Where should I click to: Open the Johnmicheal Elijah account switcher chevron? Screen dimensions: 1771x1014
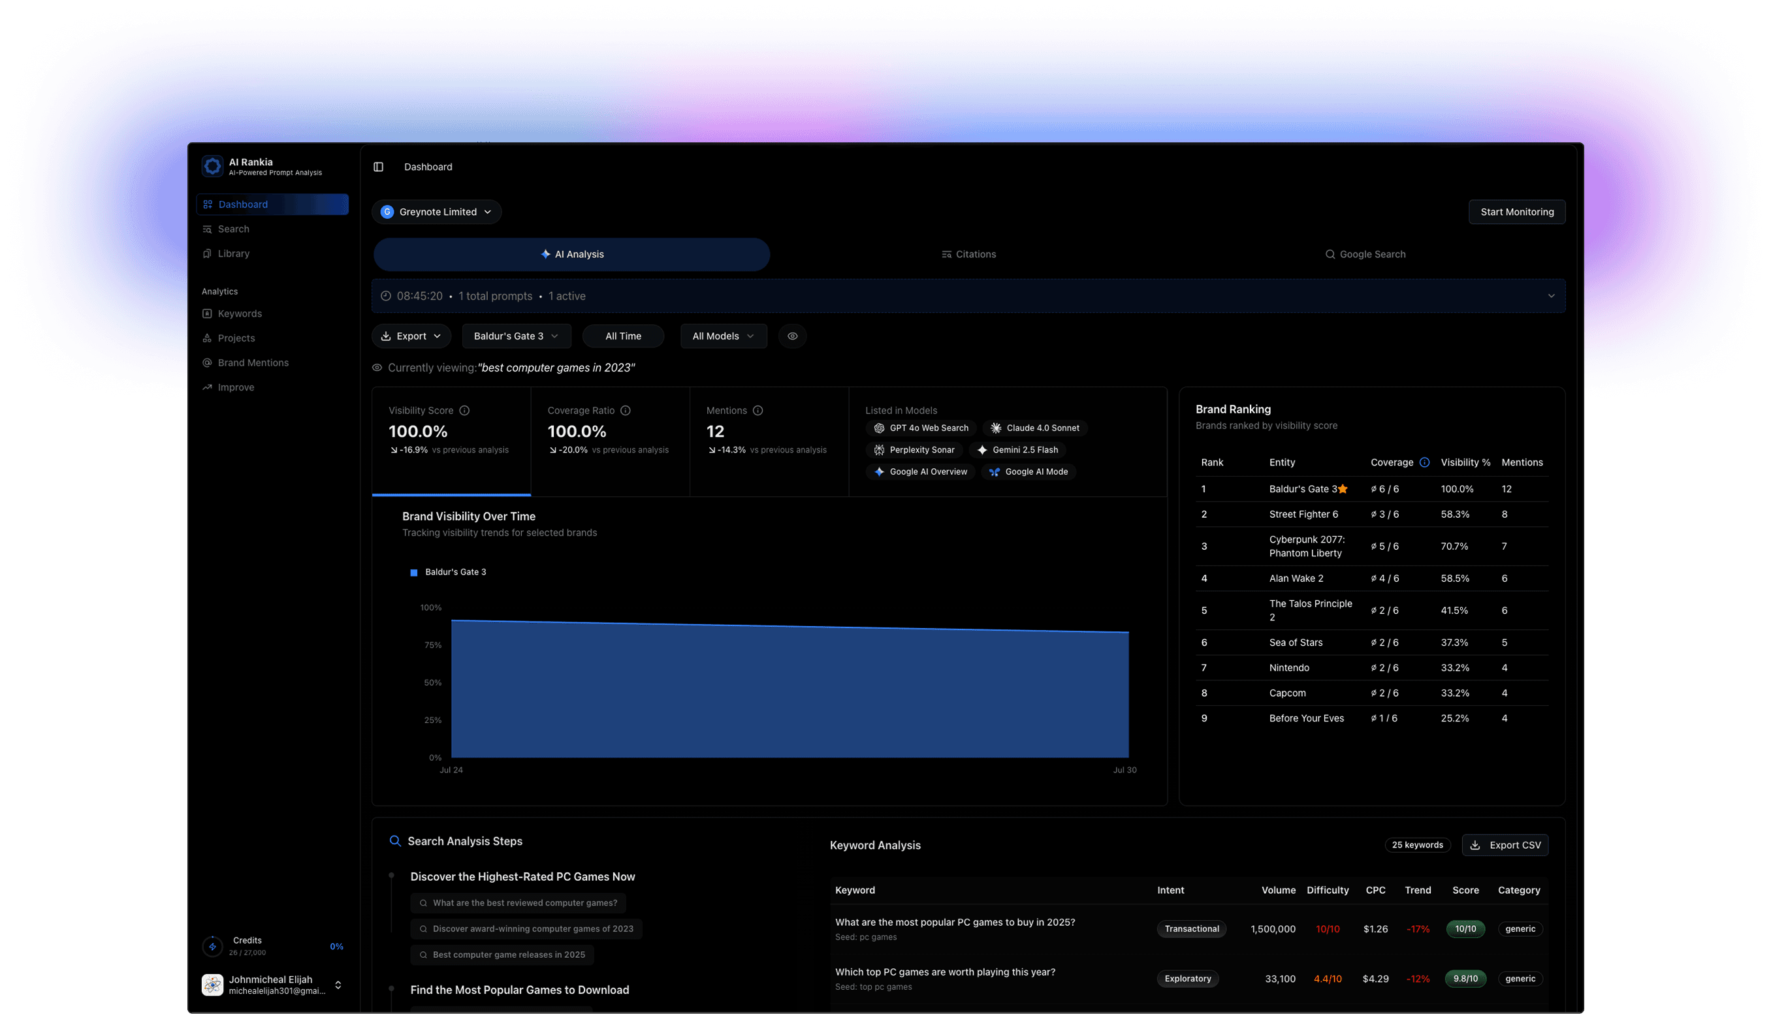[x=338, y=985]
